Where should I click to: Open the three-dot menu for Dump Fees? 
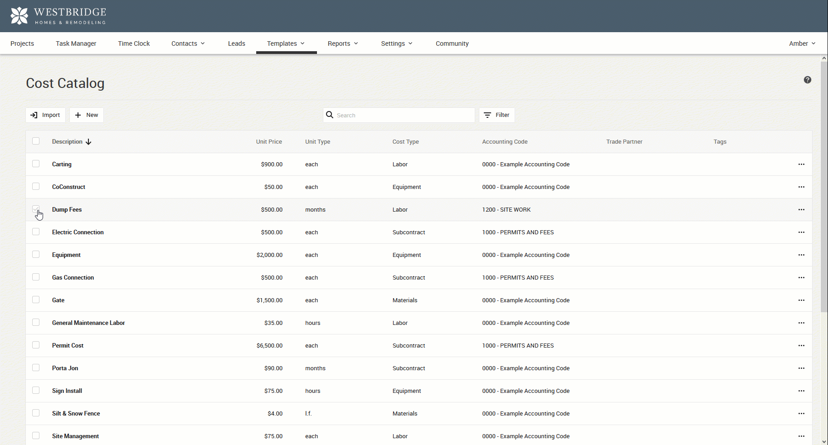click(x=801, y=210)
